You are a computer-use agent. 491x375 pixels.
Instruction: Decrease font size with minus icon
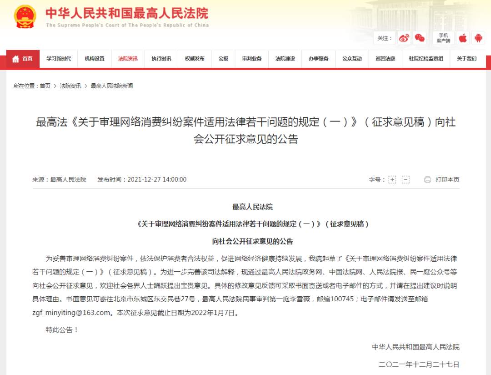click(x=406, y=179)
